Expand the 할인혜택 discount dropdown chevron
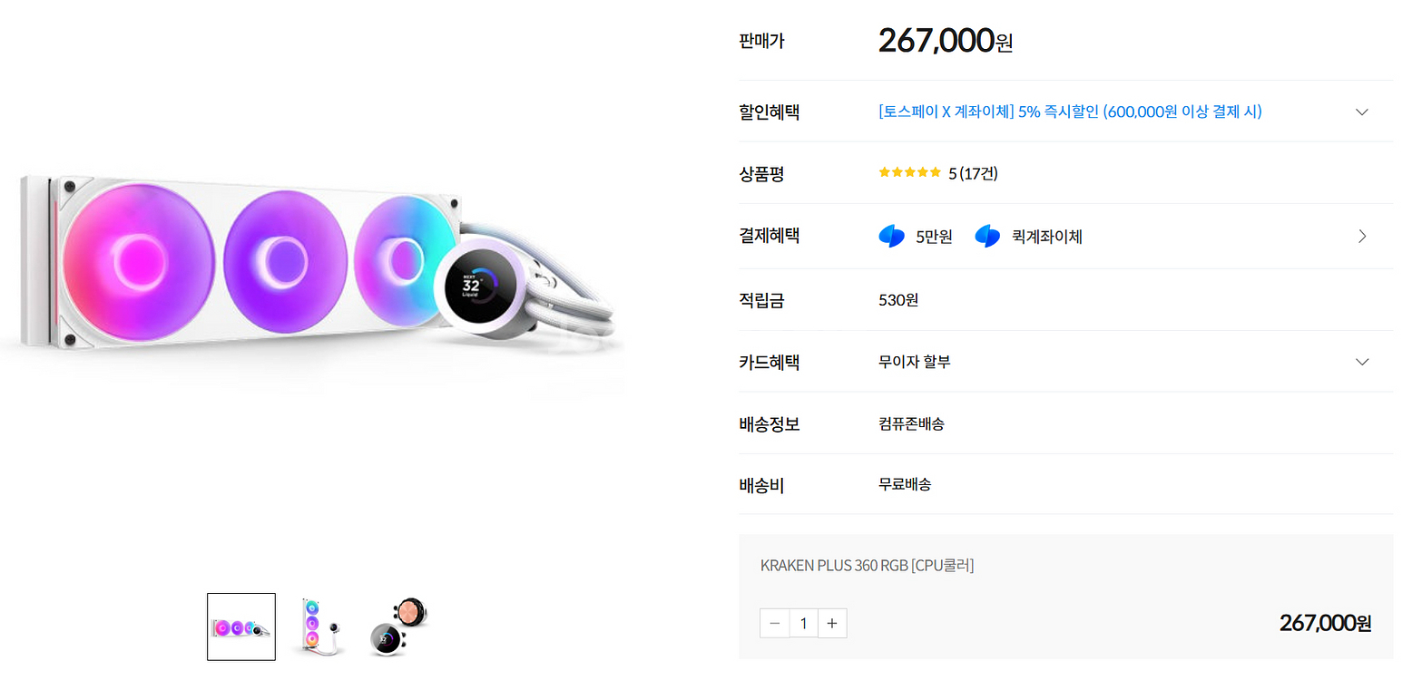Screen dimensions: 1412x680 (1361, 112)
